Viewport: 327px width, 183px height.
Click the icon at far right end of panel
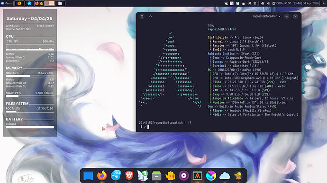324,3
